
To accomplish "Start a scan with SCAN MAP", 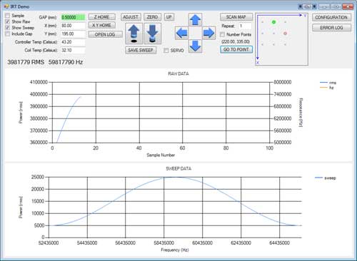I will [x=236, y=17].
